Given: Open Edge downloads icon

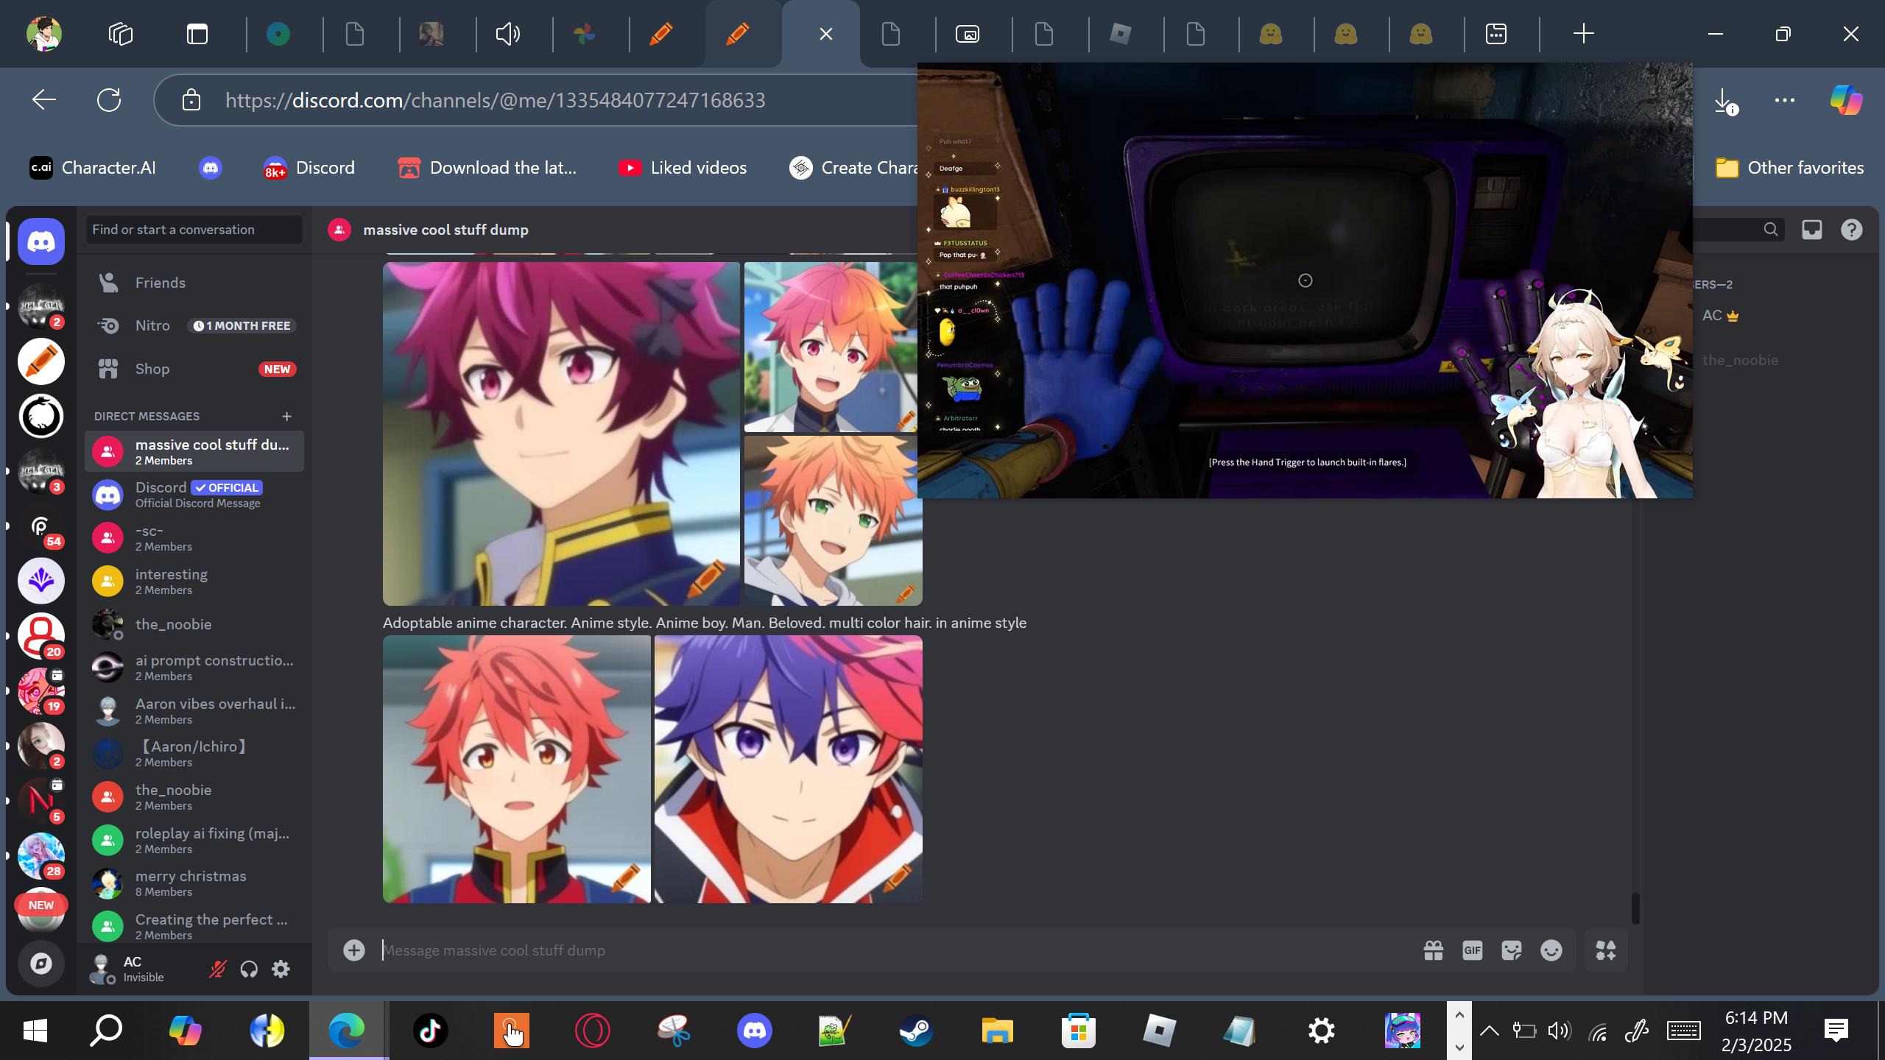Looking at the screenshot, I should [x=1724, y=100].
